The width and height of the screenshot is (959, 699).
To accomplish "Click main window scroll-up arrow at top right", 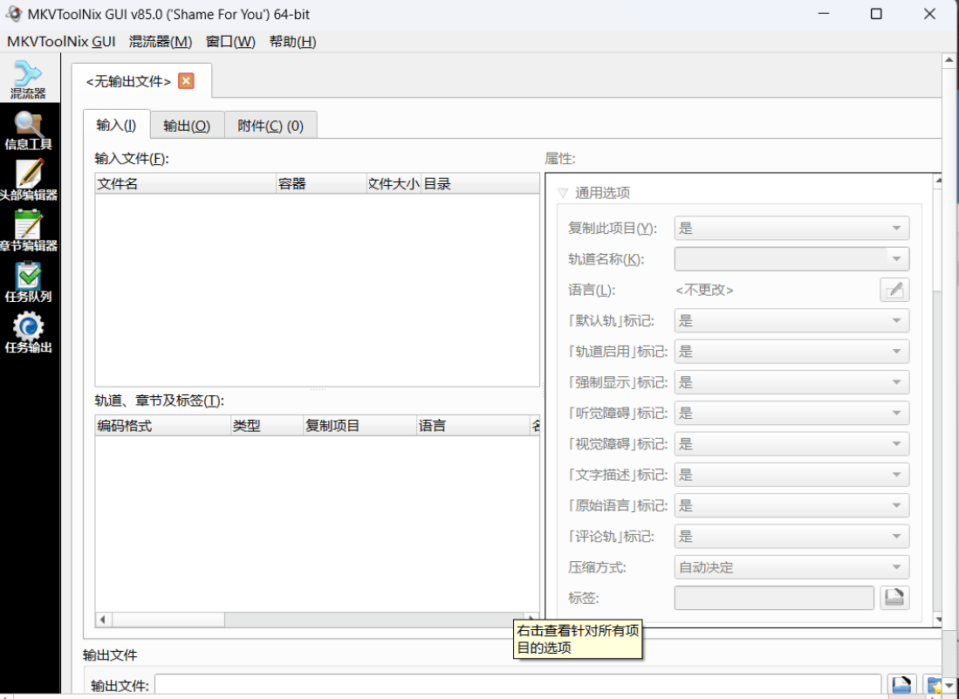I will click(949, 60).
